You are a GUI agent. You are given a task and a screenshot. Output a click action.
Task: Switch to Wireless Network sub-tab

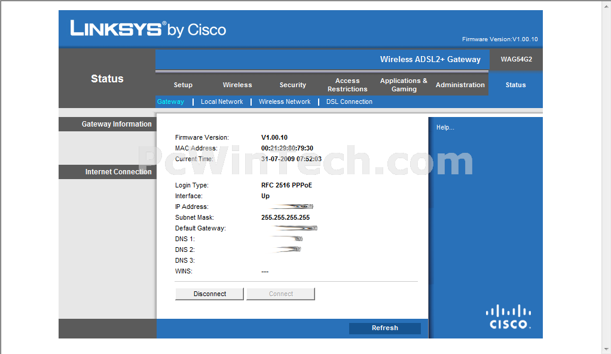pos(285,101)
